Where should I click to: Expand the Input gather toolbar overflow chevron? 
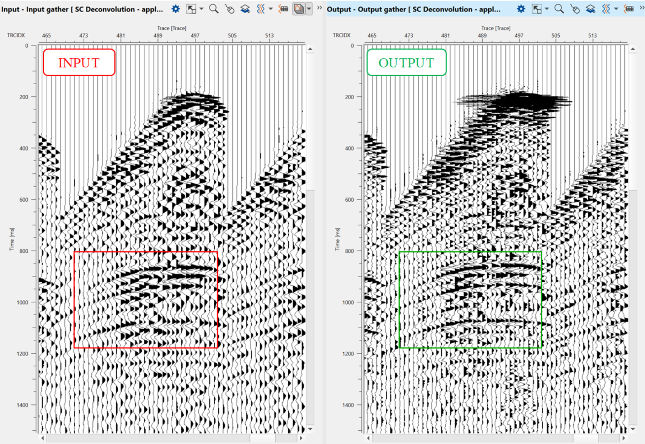coord(319,8)
